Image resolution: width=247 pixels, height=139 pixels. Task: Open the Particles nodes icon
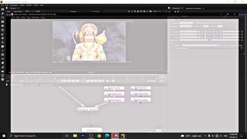click(x=3, y=51)
